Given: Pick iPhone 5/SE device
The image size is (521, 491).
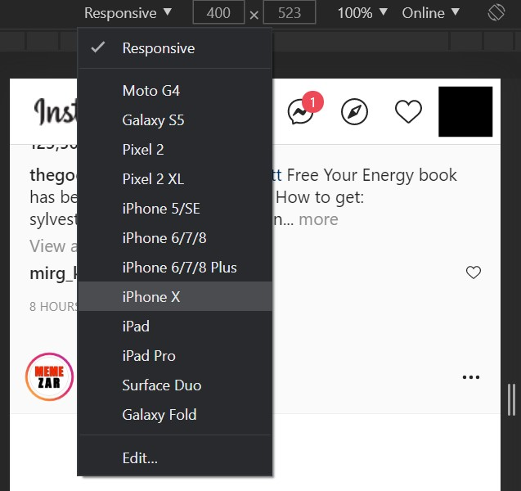Looking at the screenshot, I should pyautogui.click(x=175, y=209).
